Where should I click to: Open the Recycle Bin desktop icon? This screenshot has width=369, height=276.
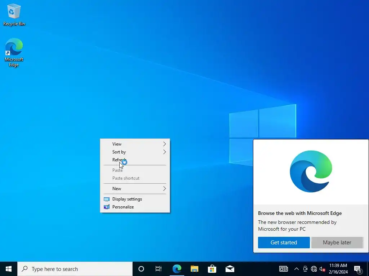14,14
